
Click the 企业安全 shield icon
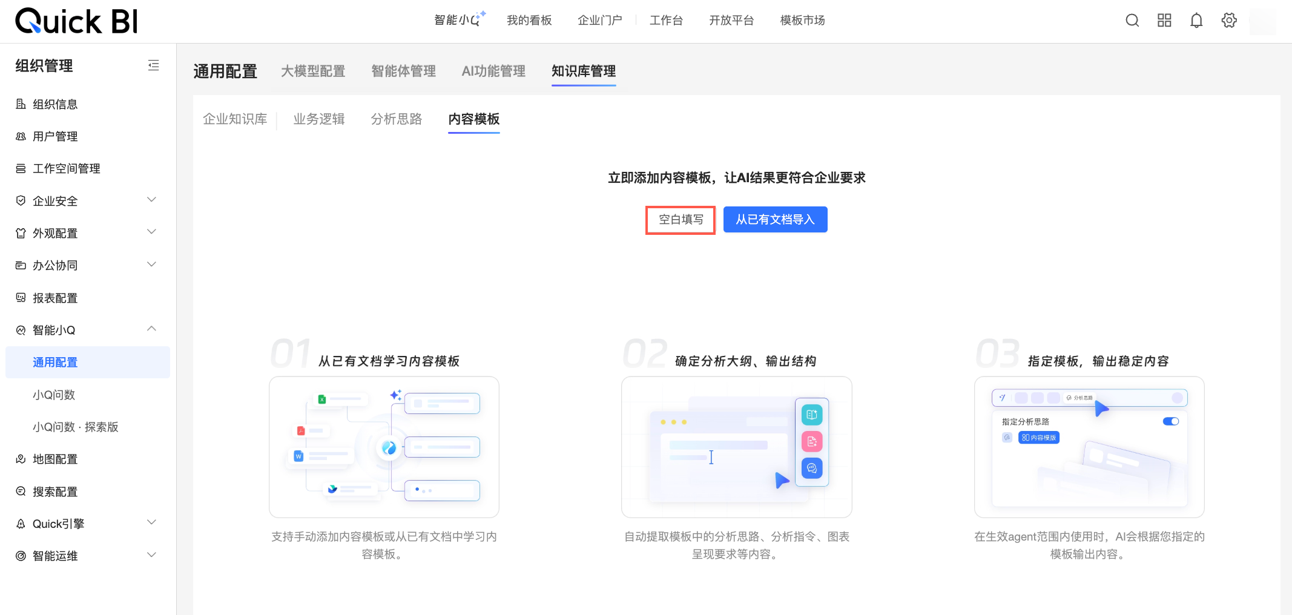(21, 200)
